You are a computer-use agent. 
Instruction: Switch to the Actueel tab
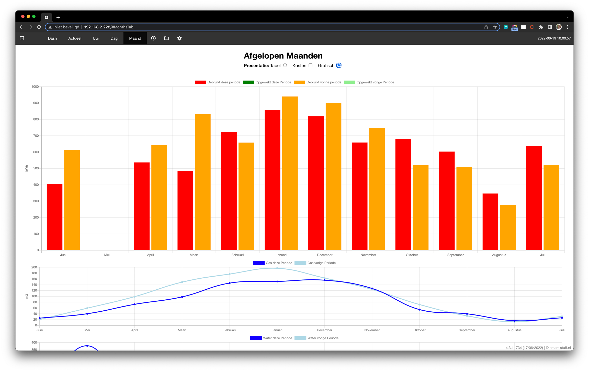(75, 38)
